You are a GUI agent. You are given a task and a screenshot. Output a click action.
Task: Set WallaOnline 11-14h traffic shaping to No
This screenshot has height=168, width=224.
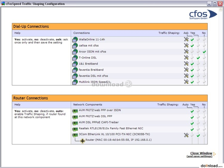204,40
